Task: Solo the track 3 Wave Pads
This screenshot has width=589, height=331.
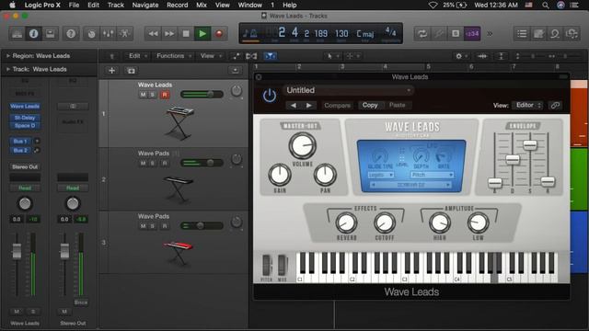Action: click(x=153, y=226)
